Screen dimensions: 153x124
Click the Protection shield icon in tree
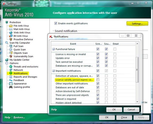pyautogui.click(x=7, y=22)
